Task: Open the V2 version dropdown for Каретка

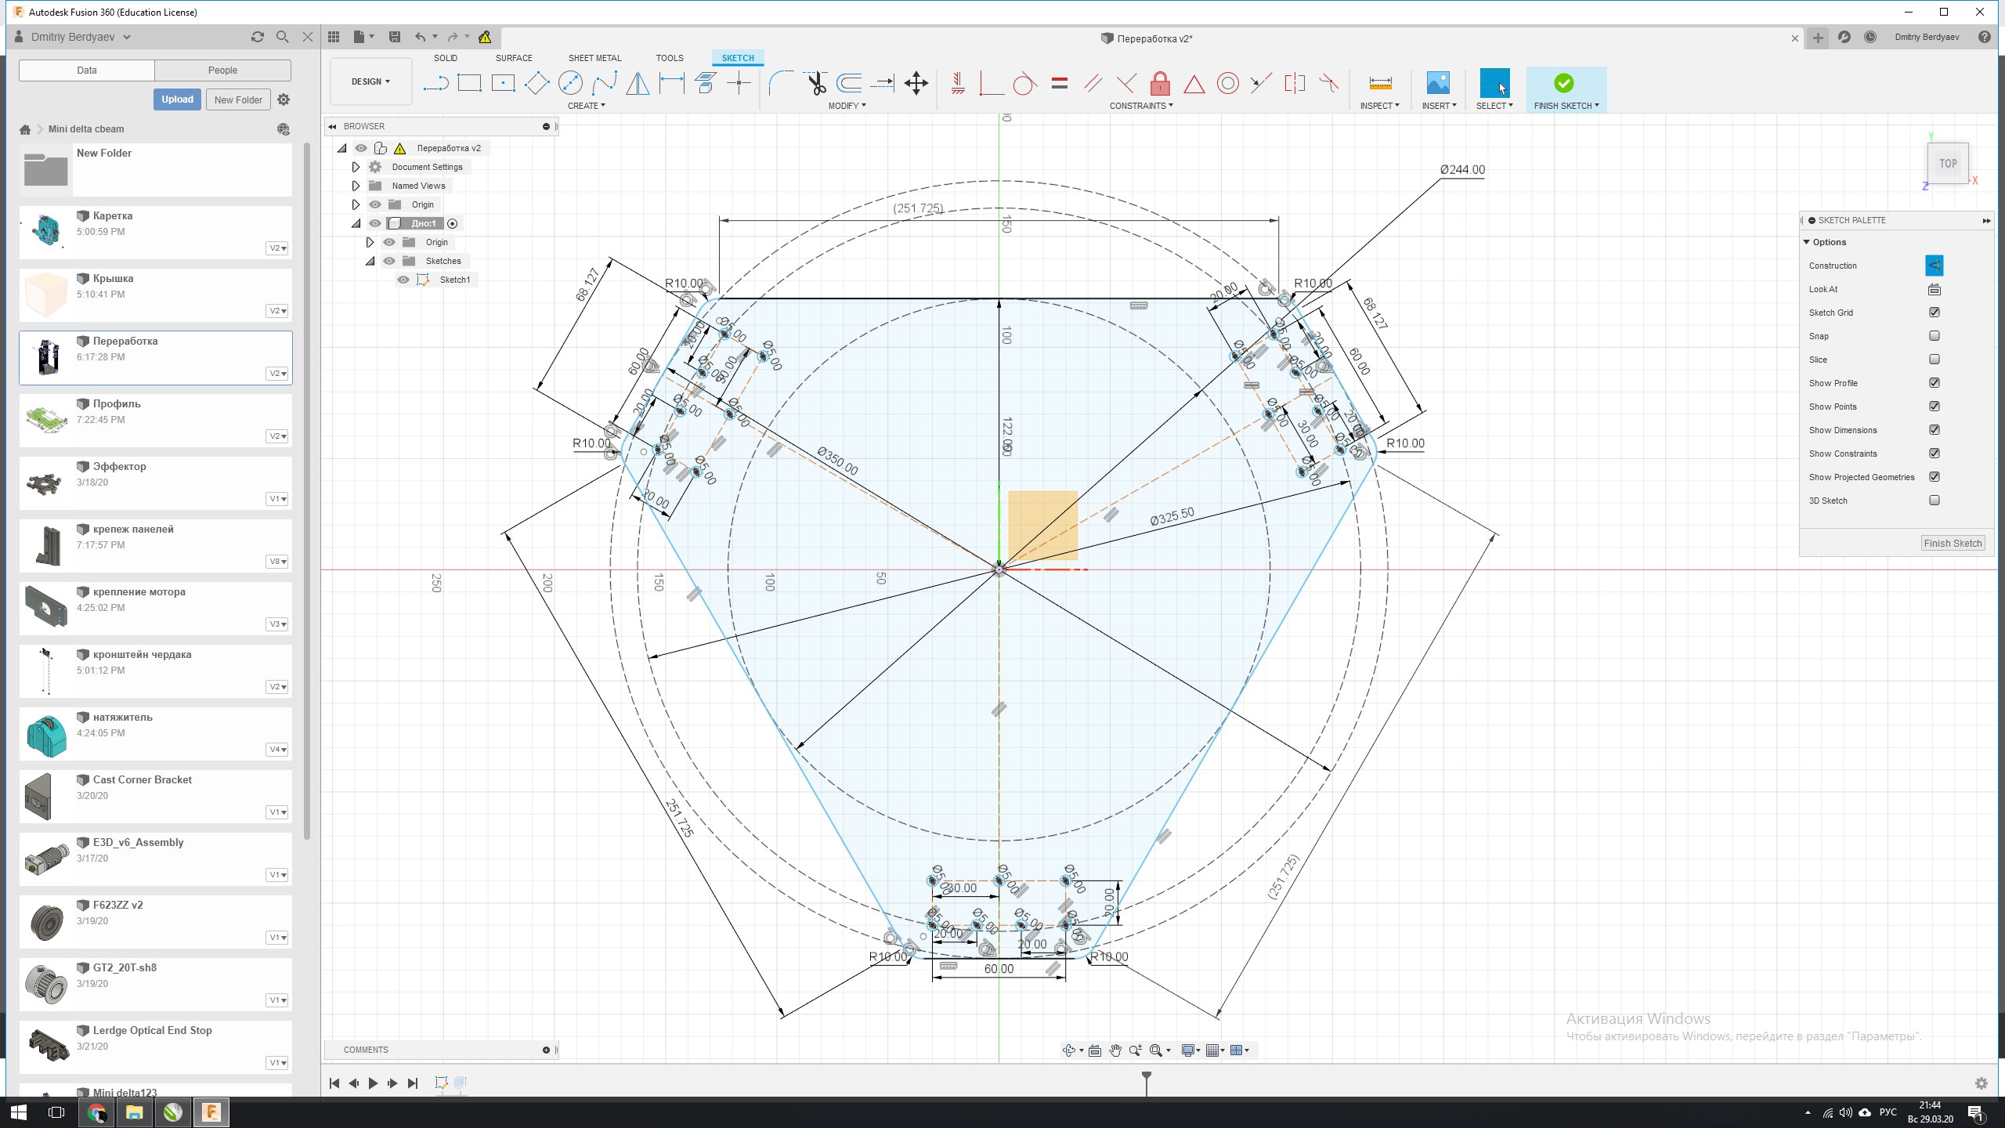Action: pyautogui.click(x=277, y=248)
